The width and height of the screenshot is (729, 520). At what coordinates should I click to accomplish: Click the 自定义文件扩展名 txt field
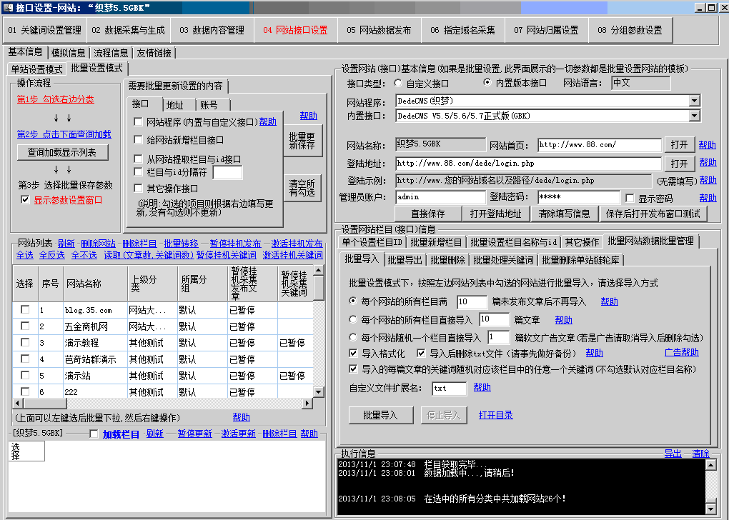tap(449, 389)
